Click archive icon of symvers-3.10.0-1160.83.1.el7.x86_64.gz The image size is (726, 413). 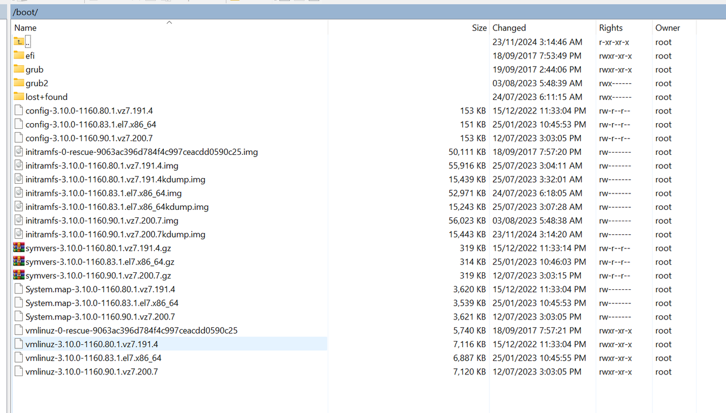(x=19, y=262)
